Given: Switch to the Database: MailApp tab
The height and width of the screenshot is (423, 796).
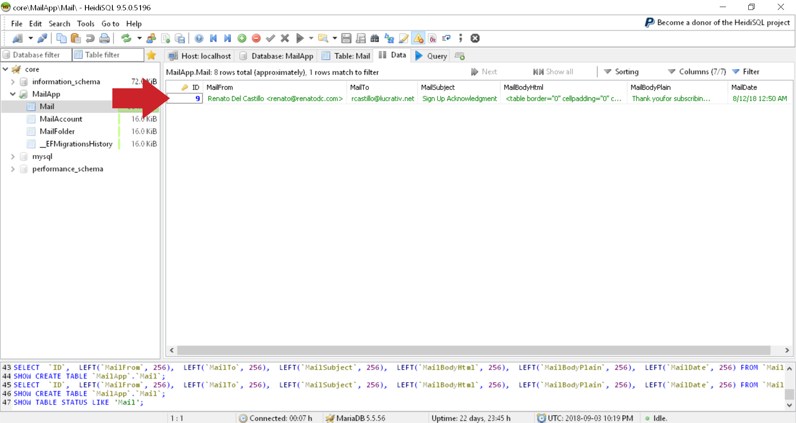Looking at the screenshot, I should [277, 56].
